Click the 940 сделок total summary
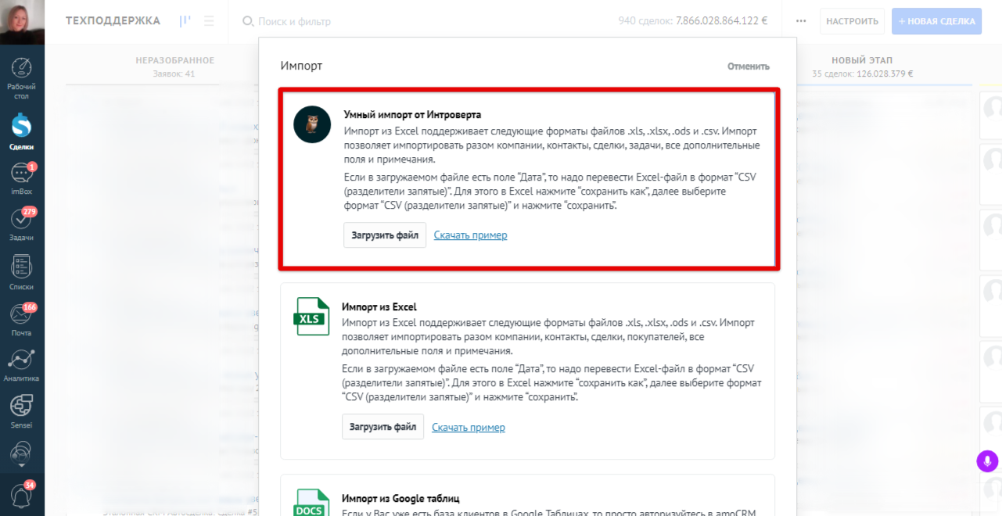1002x516 pixels. coord(693,21)
